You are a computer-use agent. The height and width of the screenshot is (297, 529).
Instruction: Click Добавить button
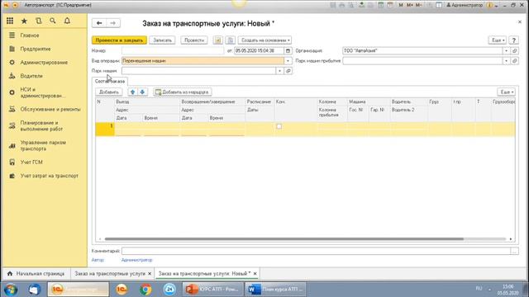109,92
